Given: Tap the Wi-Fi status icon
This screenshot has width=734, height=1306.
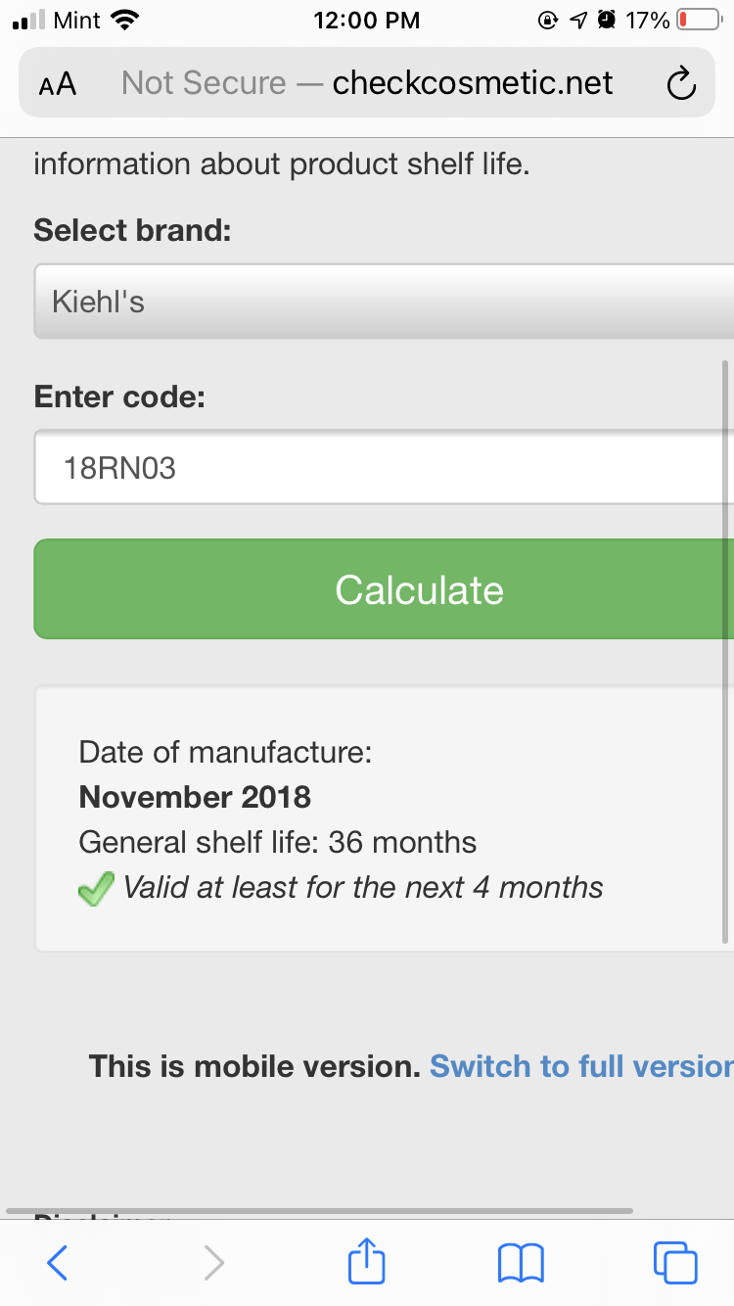Looking at the screenshot, I should (125, 20).
